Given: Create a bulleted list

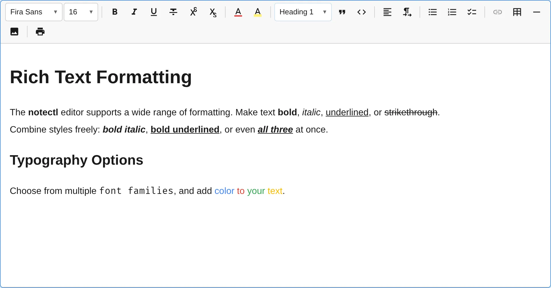Looking at the screenshot, I should coord(432,12).
